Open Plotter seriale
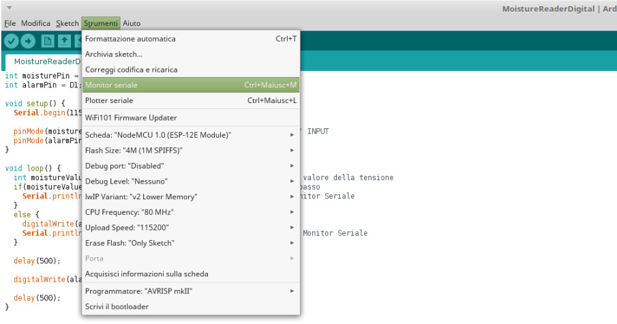This screenshot has height=324, width=617. [191, 100]
